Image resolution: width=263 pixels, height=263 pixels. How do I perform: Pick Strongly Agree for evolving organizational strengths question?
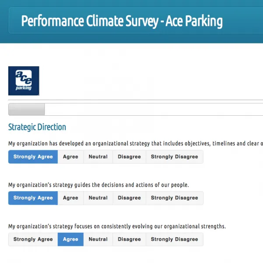[x=33, y=239]
